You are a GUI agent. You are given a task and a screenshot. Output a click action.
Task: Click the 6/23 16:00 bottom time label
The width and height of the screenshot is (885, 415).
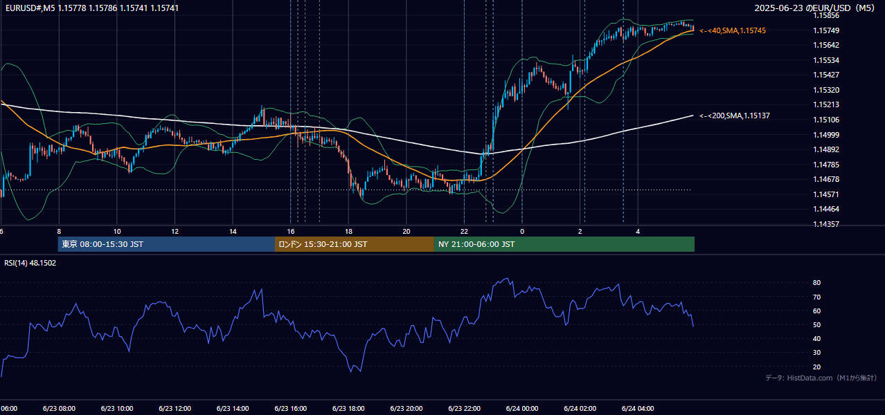[291, 409]
